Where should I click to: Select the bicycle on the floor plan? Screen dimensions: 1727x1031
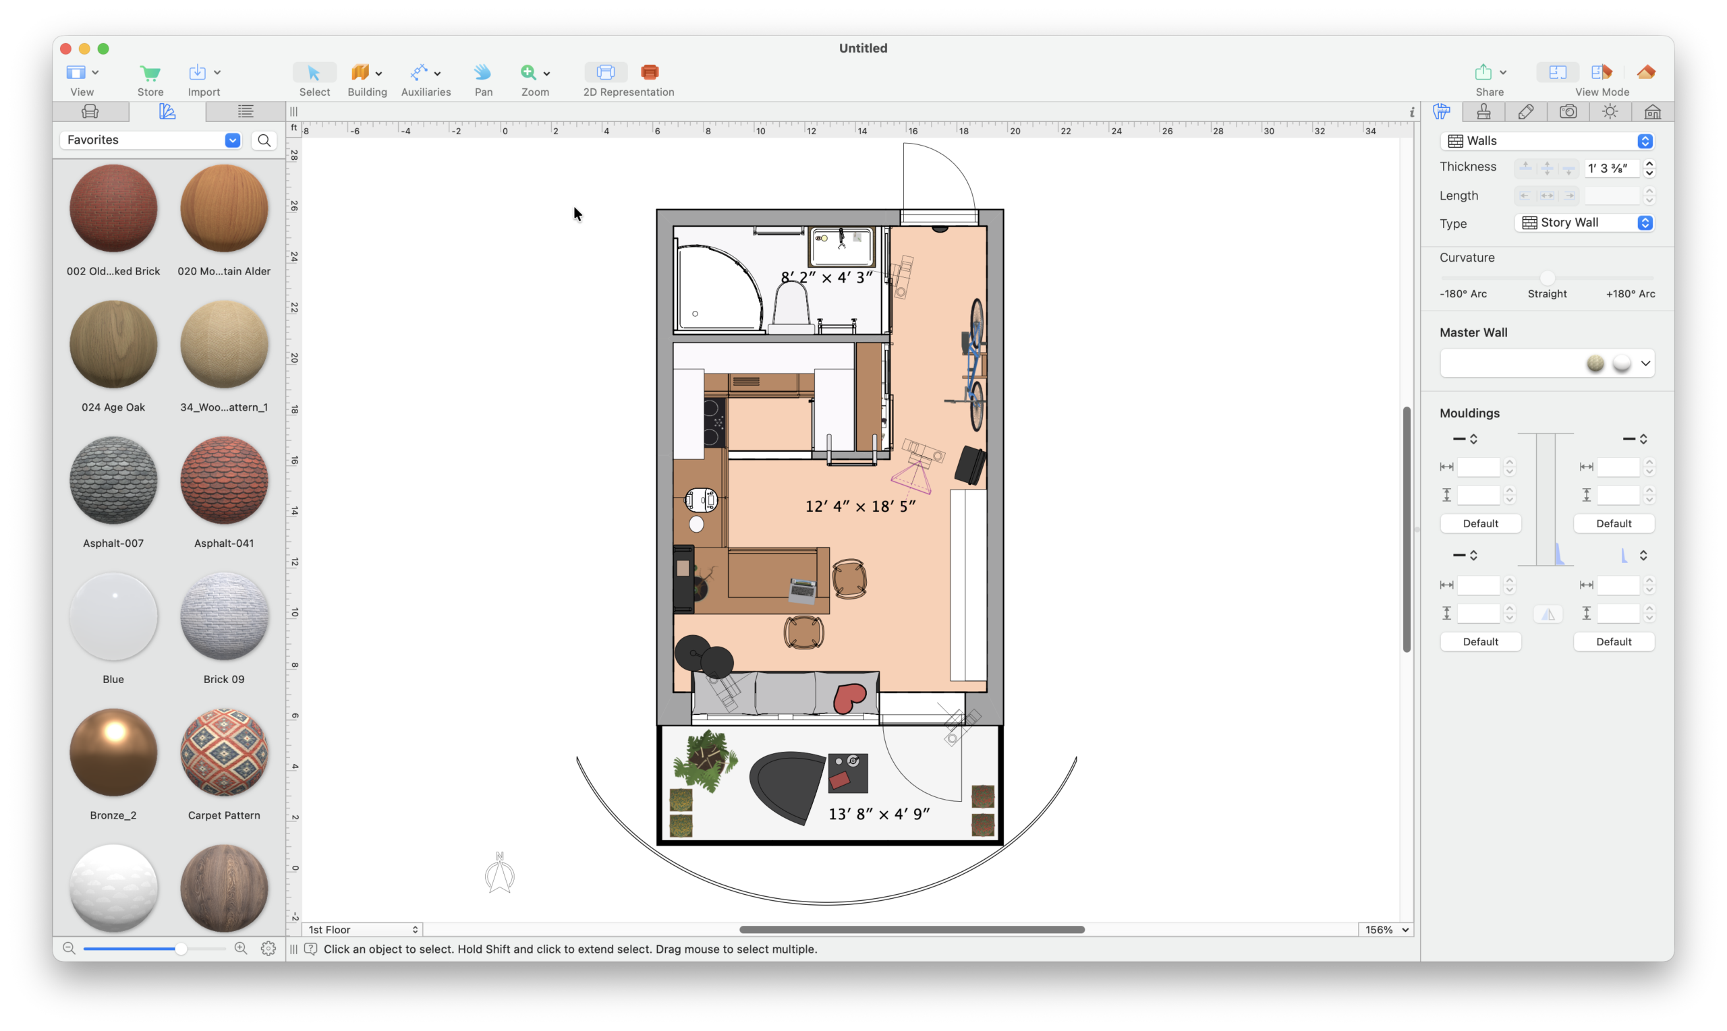[x=973, y=365]
